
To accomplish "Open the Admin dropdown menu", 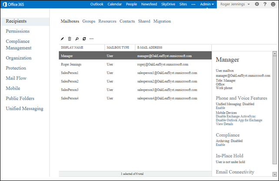I will point(207,4).
